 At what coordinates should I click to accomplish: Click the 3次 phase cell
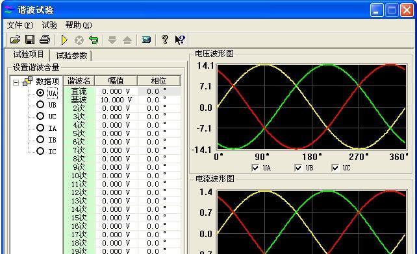pos(159,117)
